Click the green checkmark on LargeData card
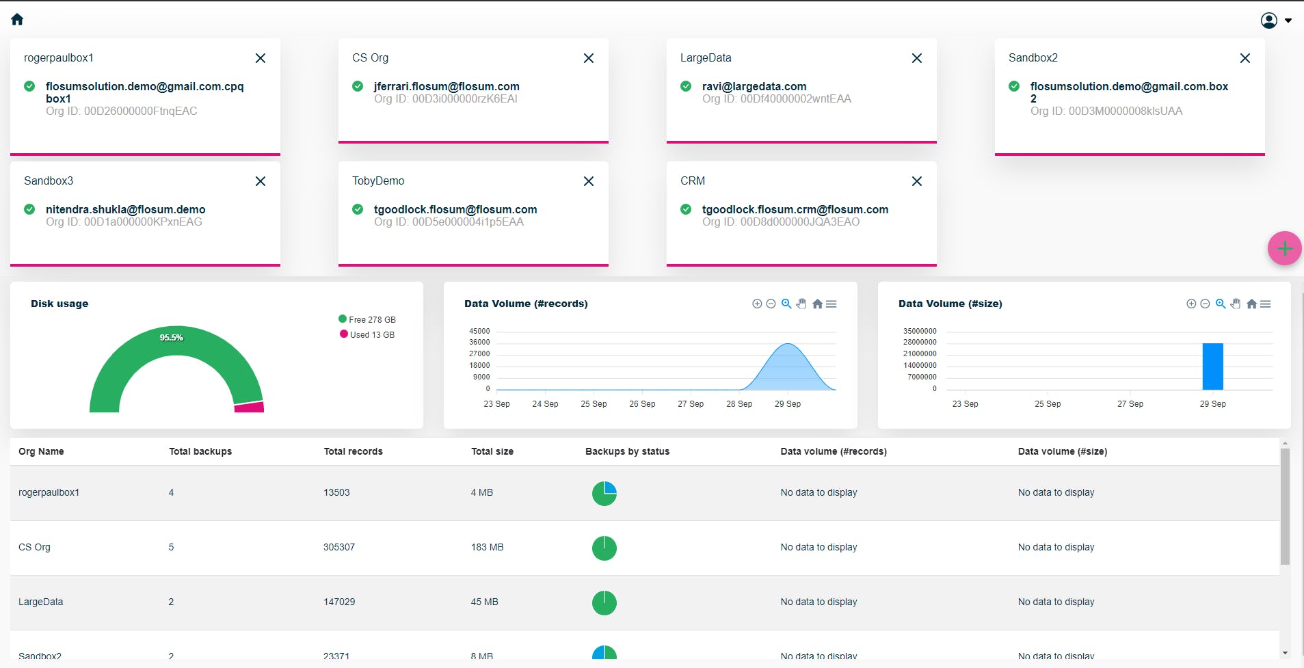The image size is (1304, 668). tap(687, 86)
